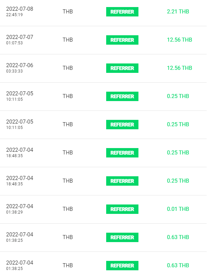Image resolution: width=208 pixels, height=277 pixels.
Task: Click the REFERRER badge for 2022-07-07
Action: (122, 40)
